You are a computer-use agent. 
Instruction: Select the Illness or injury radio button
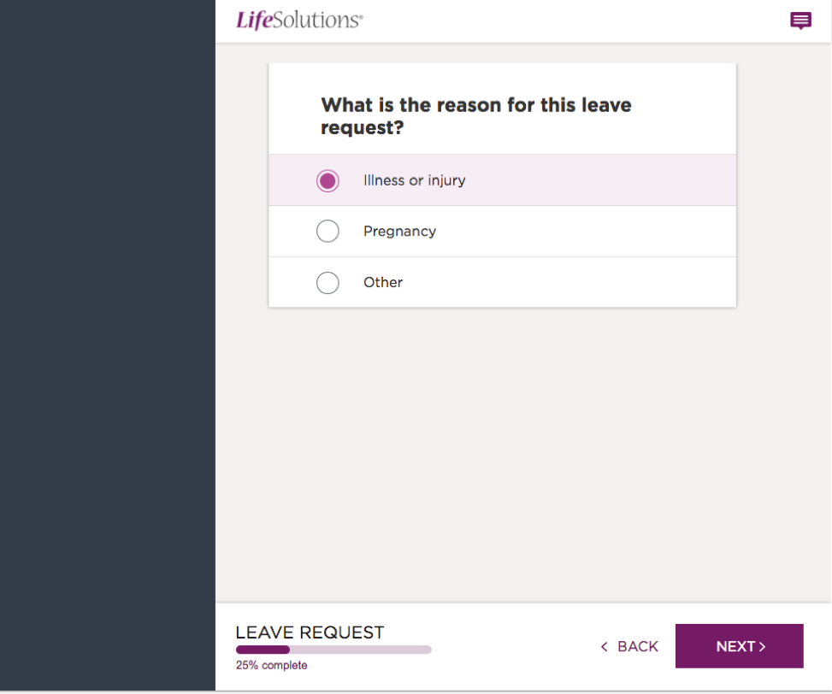[327, 181]
